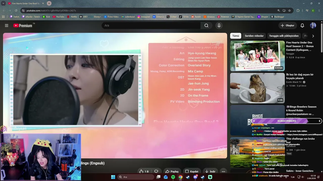Image resolution: width=323 pixels, height=181 pixels.
Task: Open more actions ellipsis under video
Action: point(223,171)
